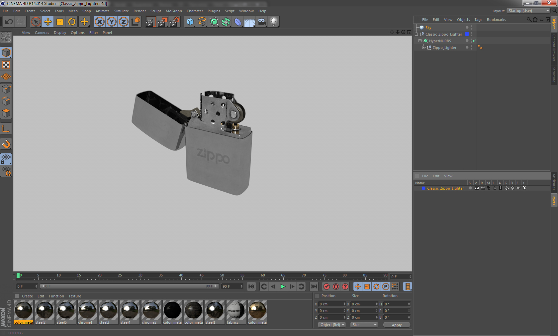Add a HyperNURBS generator object

pyautogui.click(x=214, y=22)
